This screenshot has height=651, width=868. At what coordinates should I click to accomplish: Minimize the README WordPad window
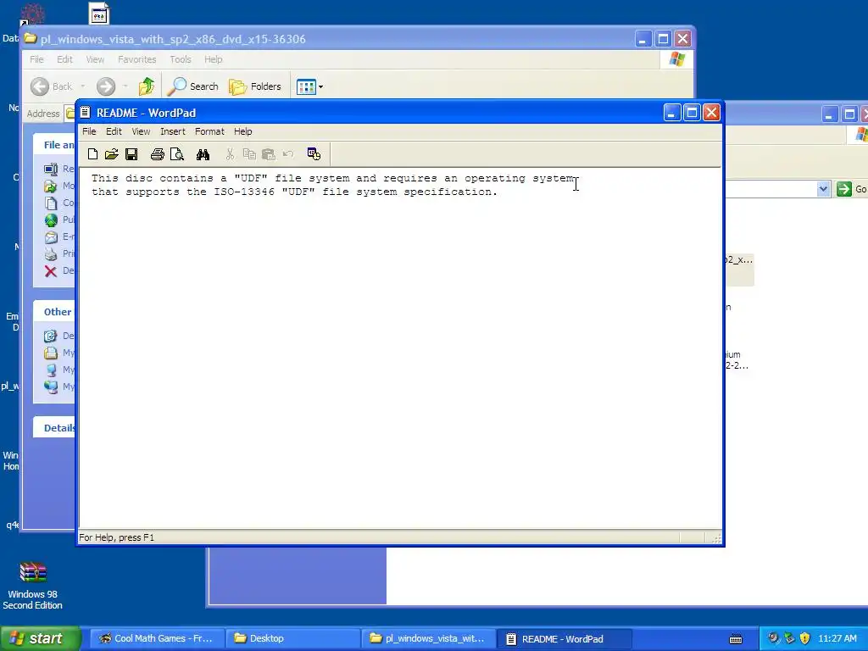[671, 113]
